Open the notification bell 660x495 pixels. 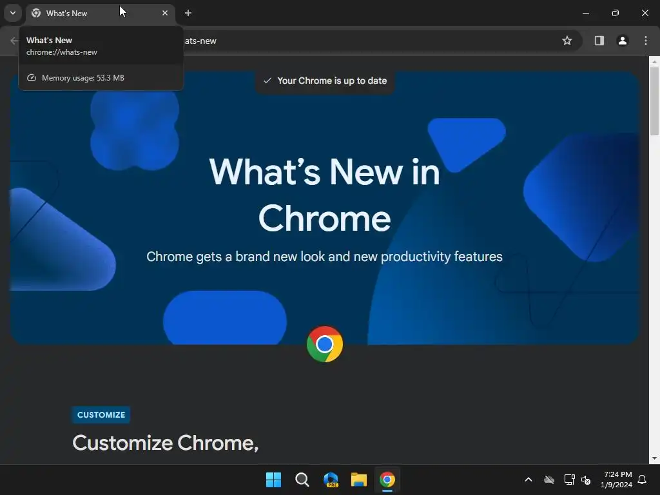pos(643,480)
